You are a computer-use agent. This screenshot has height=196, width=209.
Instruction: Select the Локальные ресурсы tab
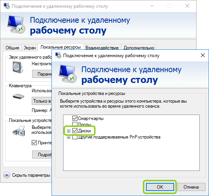click(61, 47)
